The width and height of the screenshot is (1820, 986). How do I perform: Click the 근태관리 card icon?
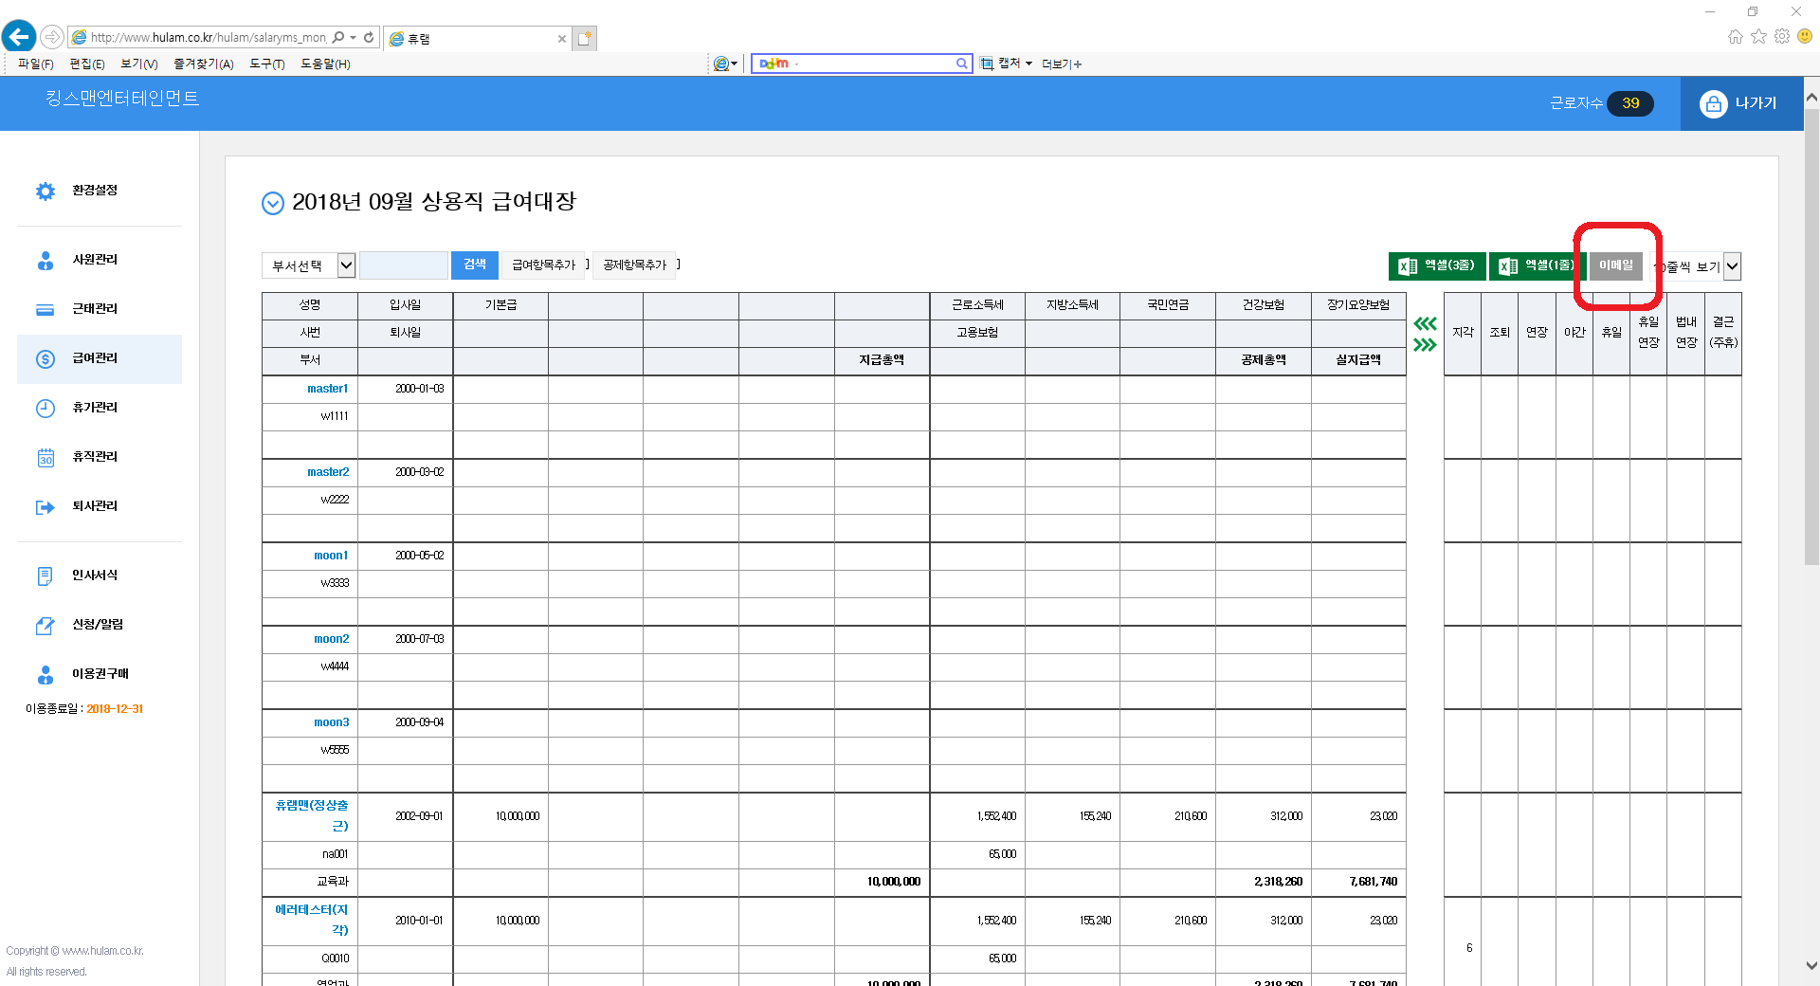click(45, 309)
